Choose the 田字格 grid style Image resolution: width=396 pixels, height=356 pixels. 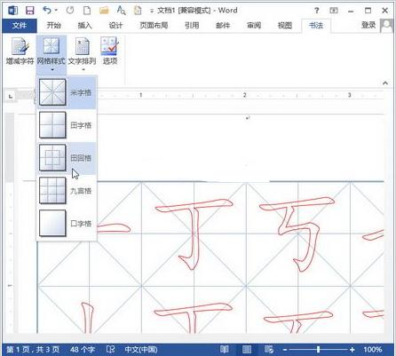67,125
